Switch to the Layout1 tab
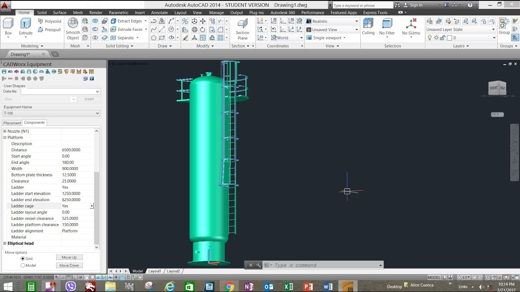This screenshot has width=520, height=292. coord(154,271)
